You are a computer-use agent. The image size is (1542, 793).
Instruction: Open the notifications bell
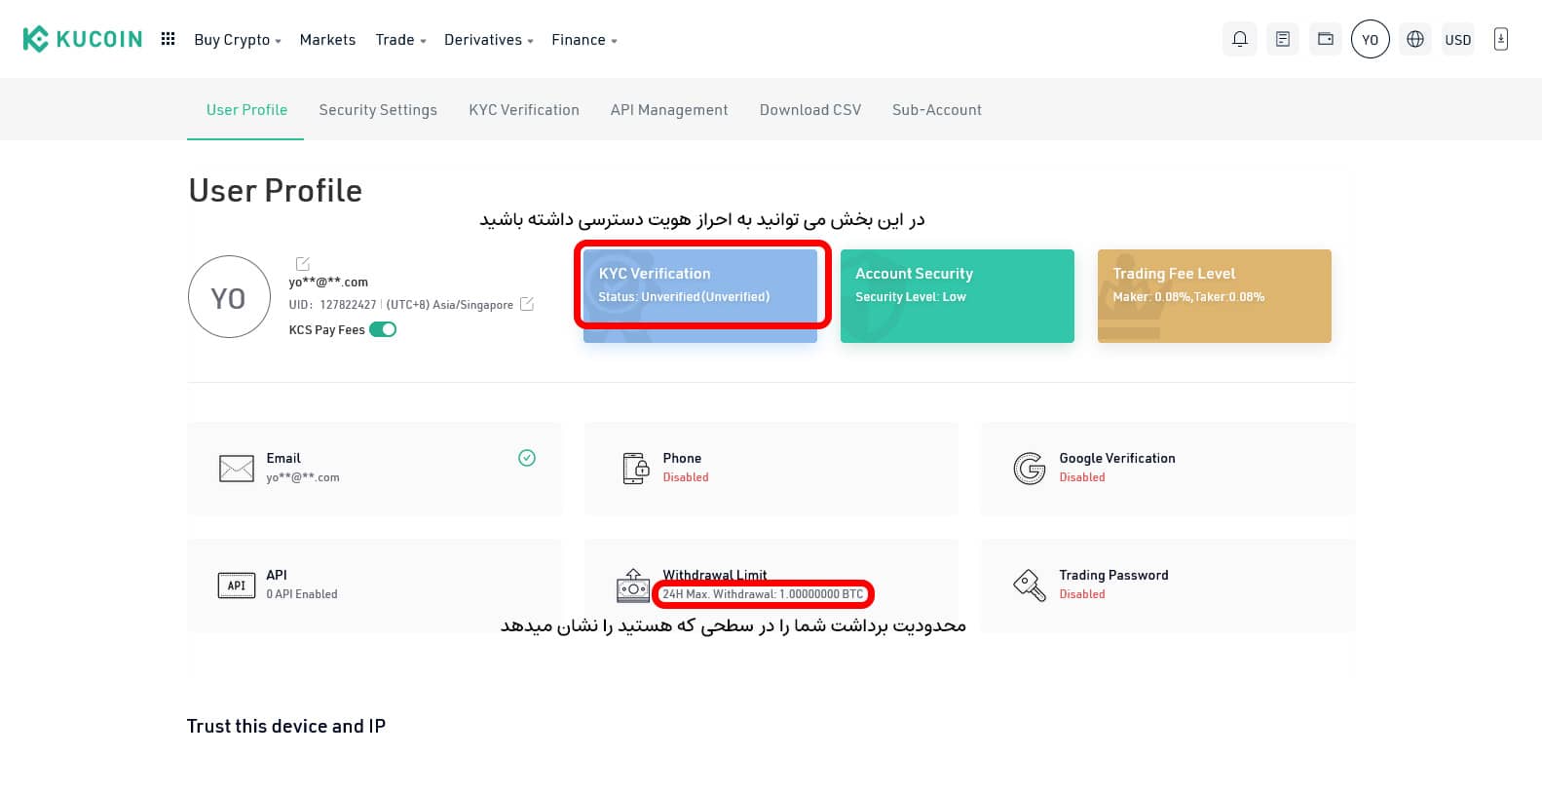tap(1239, 39)
